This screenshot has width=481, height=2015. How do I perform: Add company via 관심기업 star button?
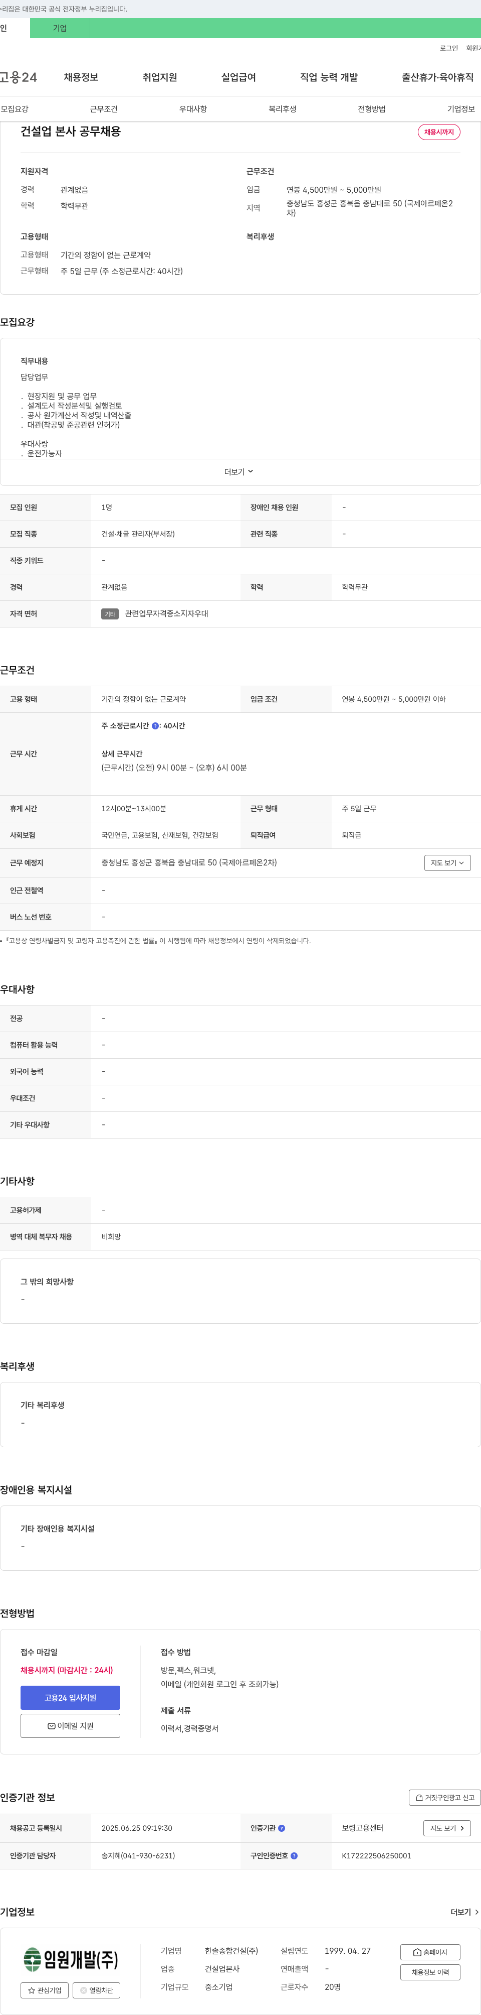click(x=45, y=1991)
